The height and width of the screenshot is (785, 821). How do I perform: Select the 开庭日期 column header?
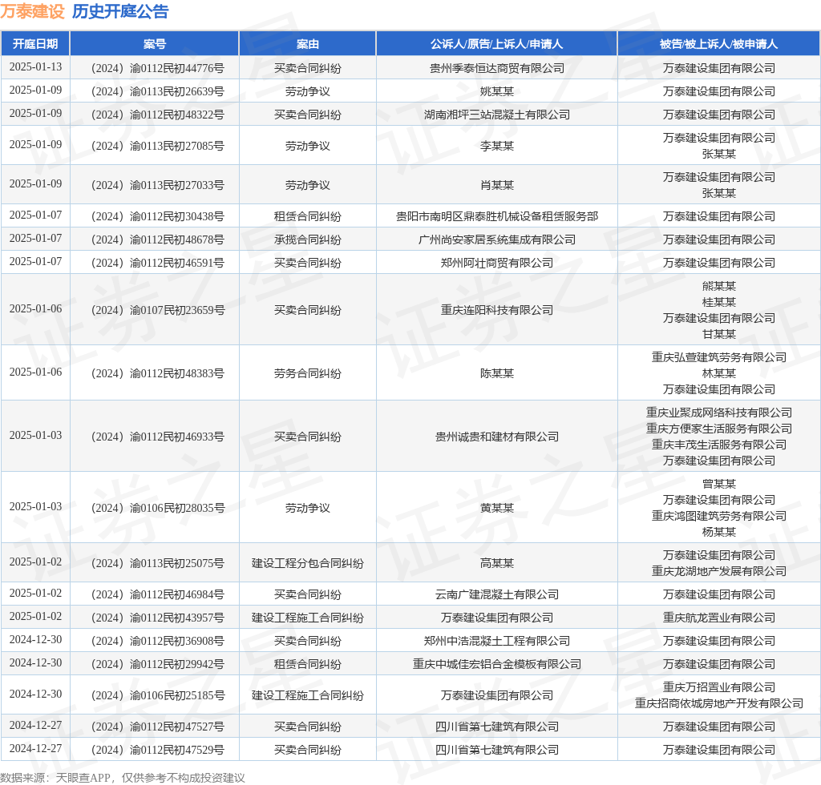click(x=35, y=44)
